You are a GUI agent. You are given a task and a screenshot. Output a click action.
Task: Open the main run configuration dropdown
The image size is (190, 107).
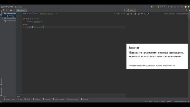point(161,7)
